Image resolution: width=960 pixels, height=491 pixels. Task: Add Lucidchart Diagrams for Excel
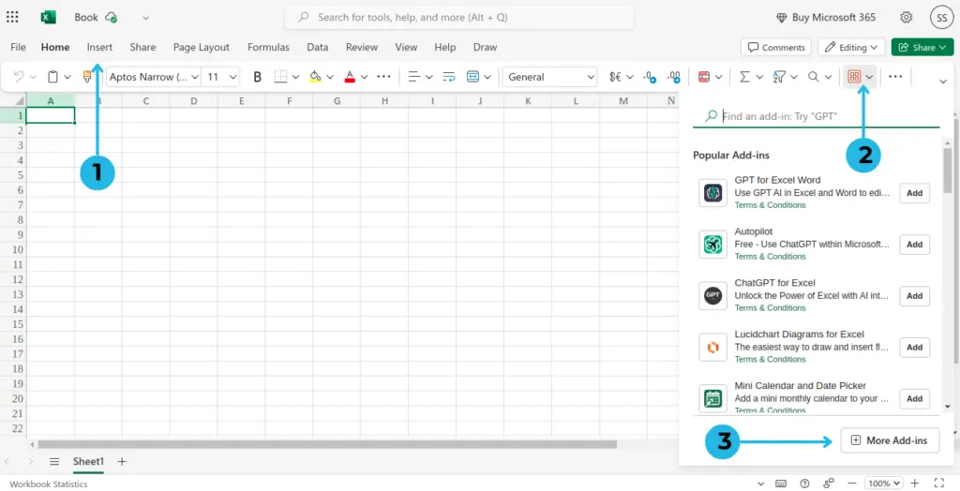point(915,347)
